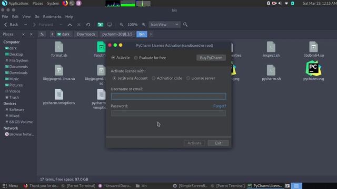The image size is (337, 189).
Task: Open the Help menu
Action: click(x=69, y=17)
